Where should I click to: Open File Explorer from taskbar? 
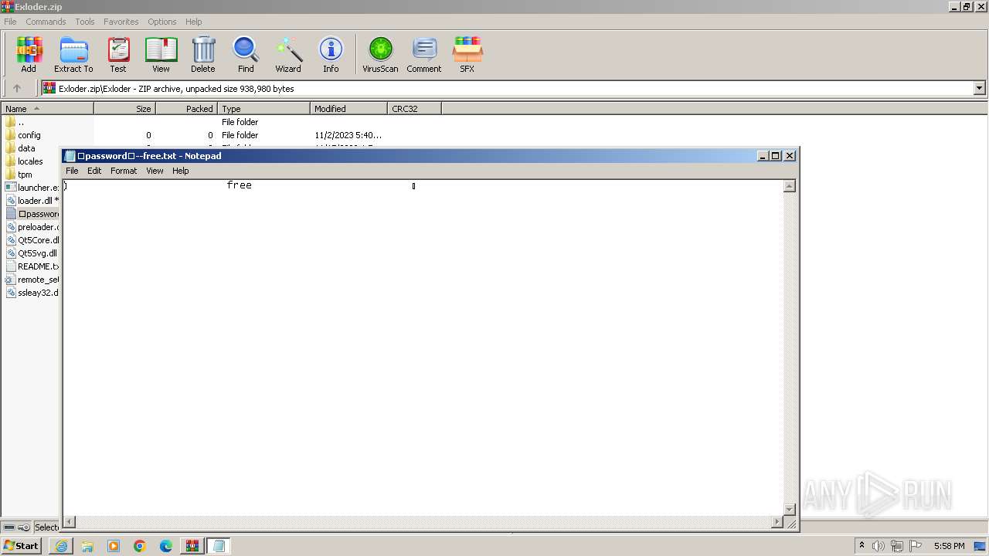point(87,546)
